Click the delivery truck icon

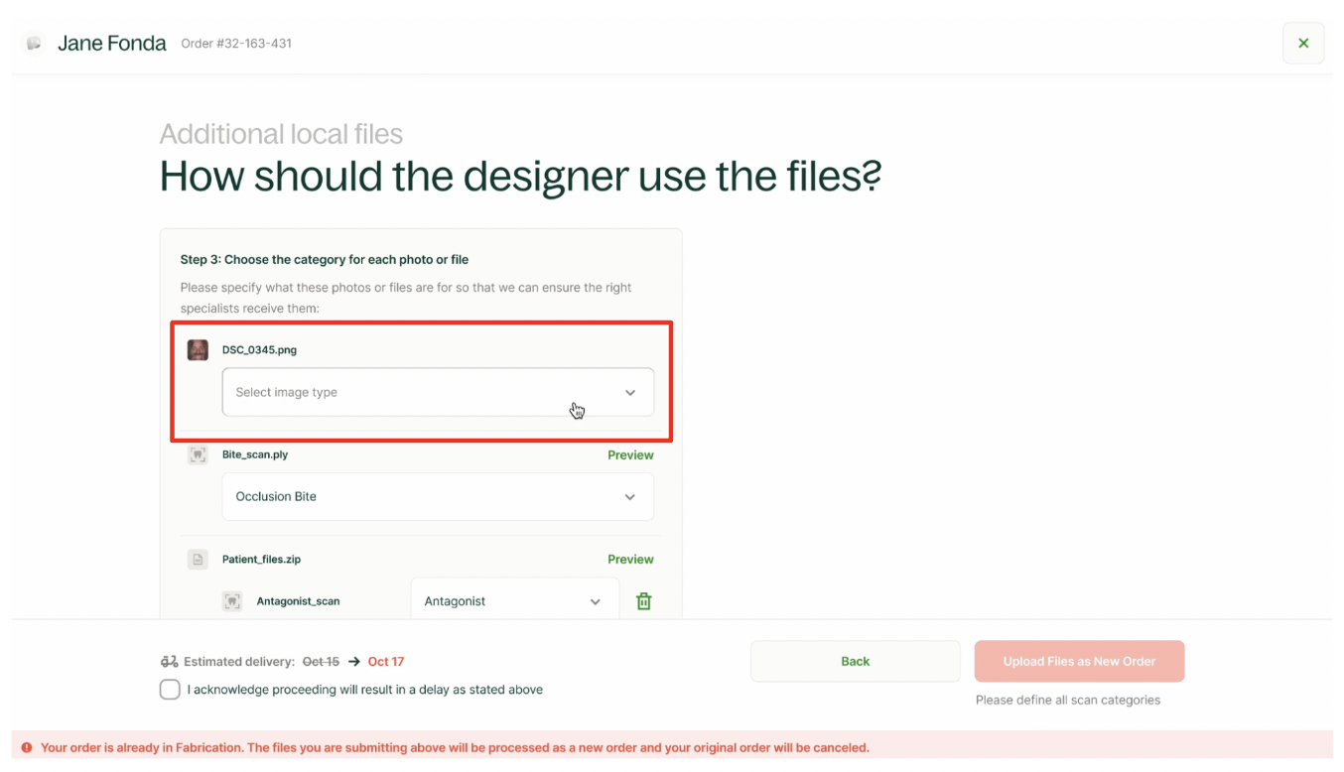point(169,662)
